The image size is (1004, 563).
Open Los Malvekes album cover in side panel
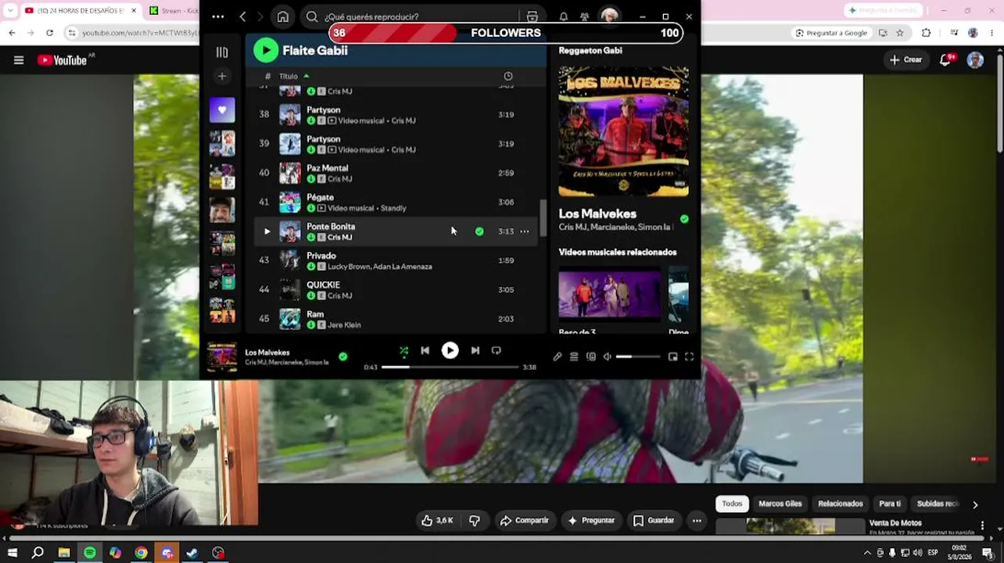(623, 131)
